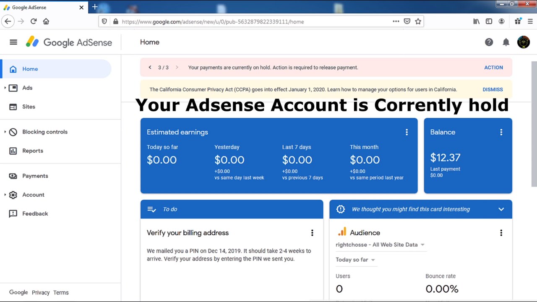Image resolution: width=537 pixels, height=302 pixels.
Task: Toggle the browser sidebar icon
Action: click(x=489, y=21)
